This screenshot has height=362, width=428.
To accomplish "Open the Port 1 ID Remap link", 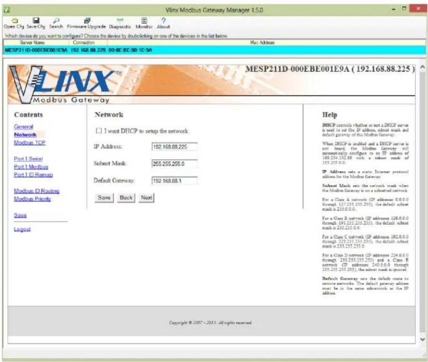I will (33, 175).
